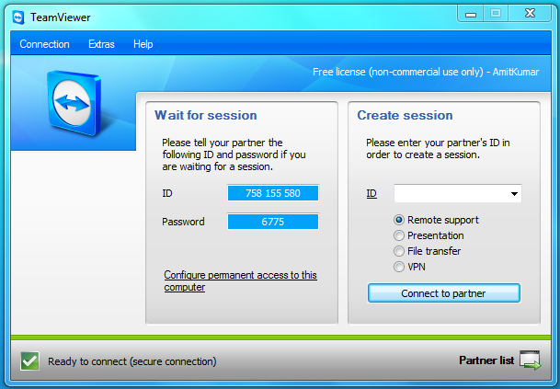Open the Extras menu

click(101, 44)
